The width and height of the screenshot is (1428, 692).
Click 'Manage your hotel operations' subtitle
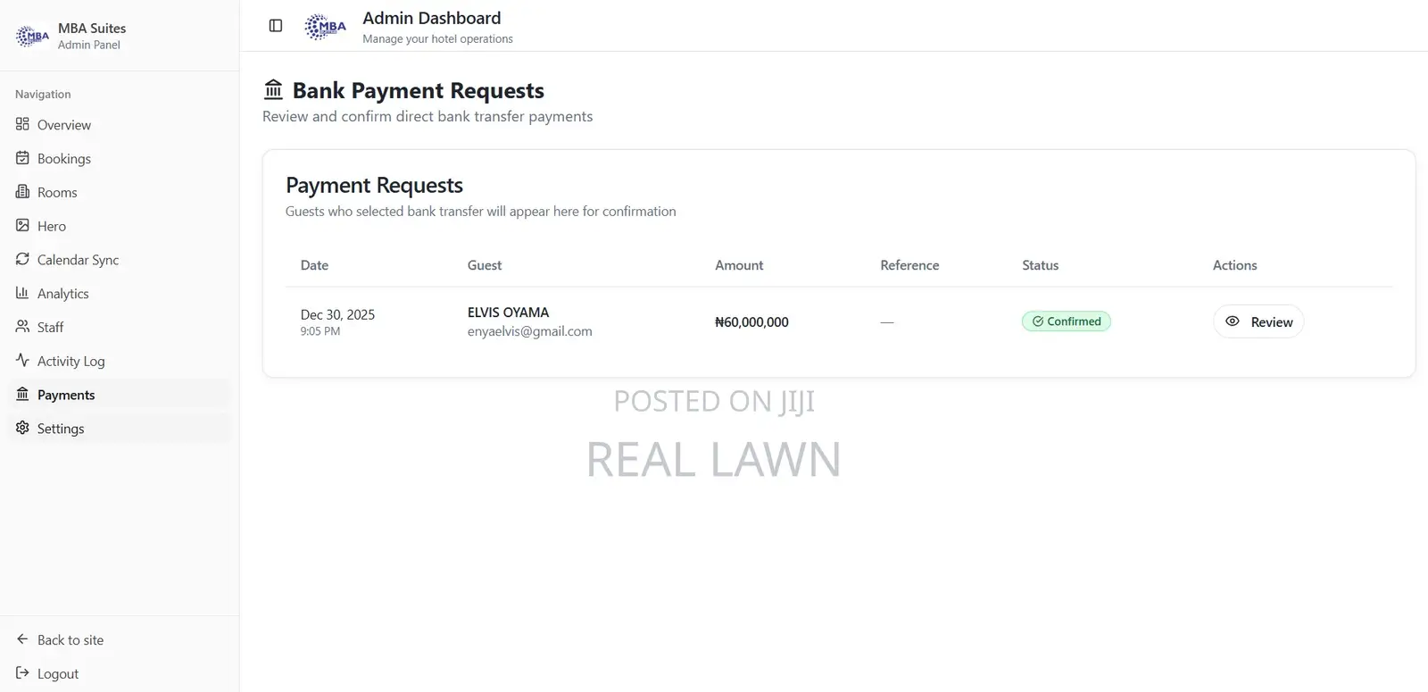(x=437, y=39)
